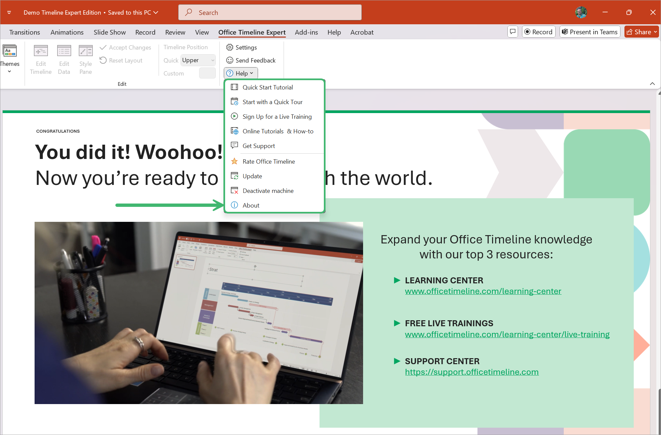Choose Start with a Quick Tour
Screen dimensions: 661x435
pyautogui.click(x=274, y=102)
